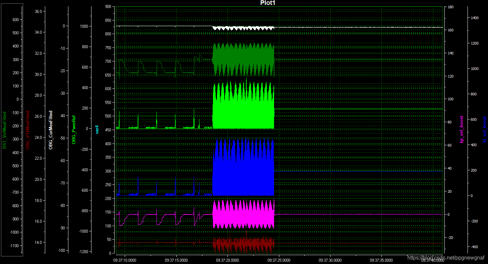The width and height of the screenshot is (488, 264).
Task: Click the 26.0 tick on OBG_V12MeaFilted axis
Action: pos(38,116)
